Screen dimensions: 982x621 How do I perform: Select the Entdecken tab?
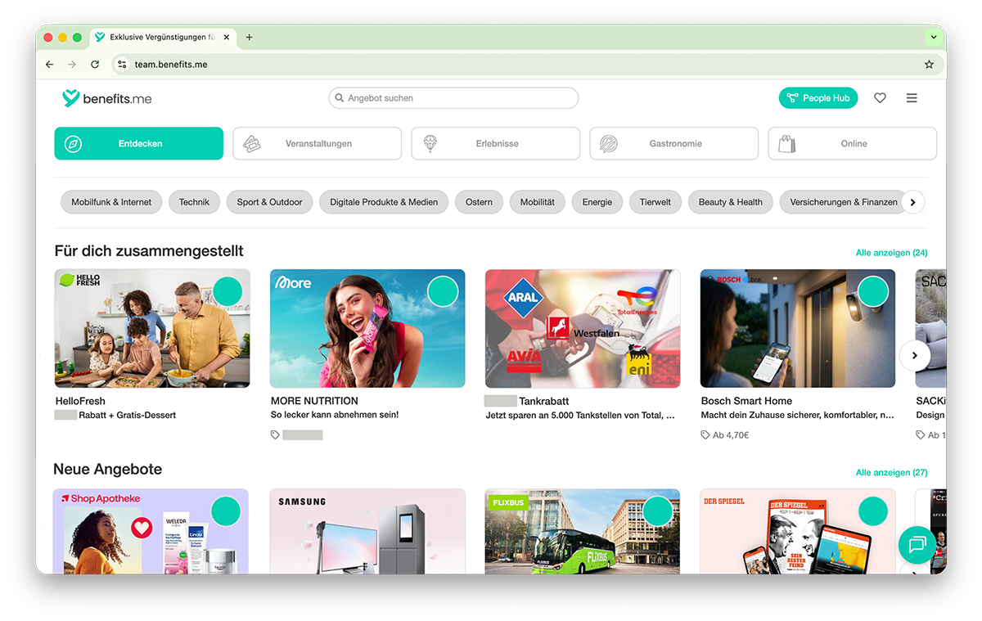(139, 143)
